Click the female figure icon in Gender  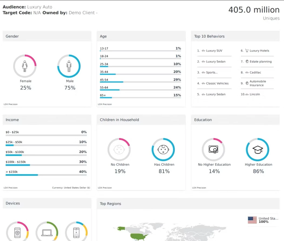click(25, 66)
